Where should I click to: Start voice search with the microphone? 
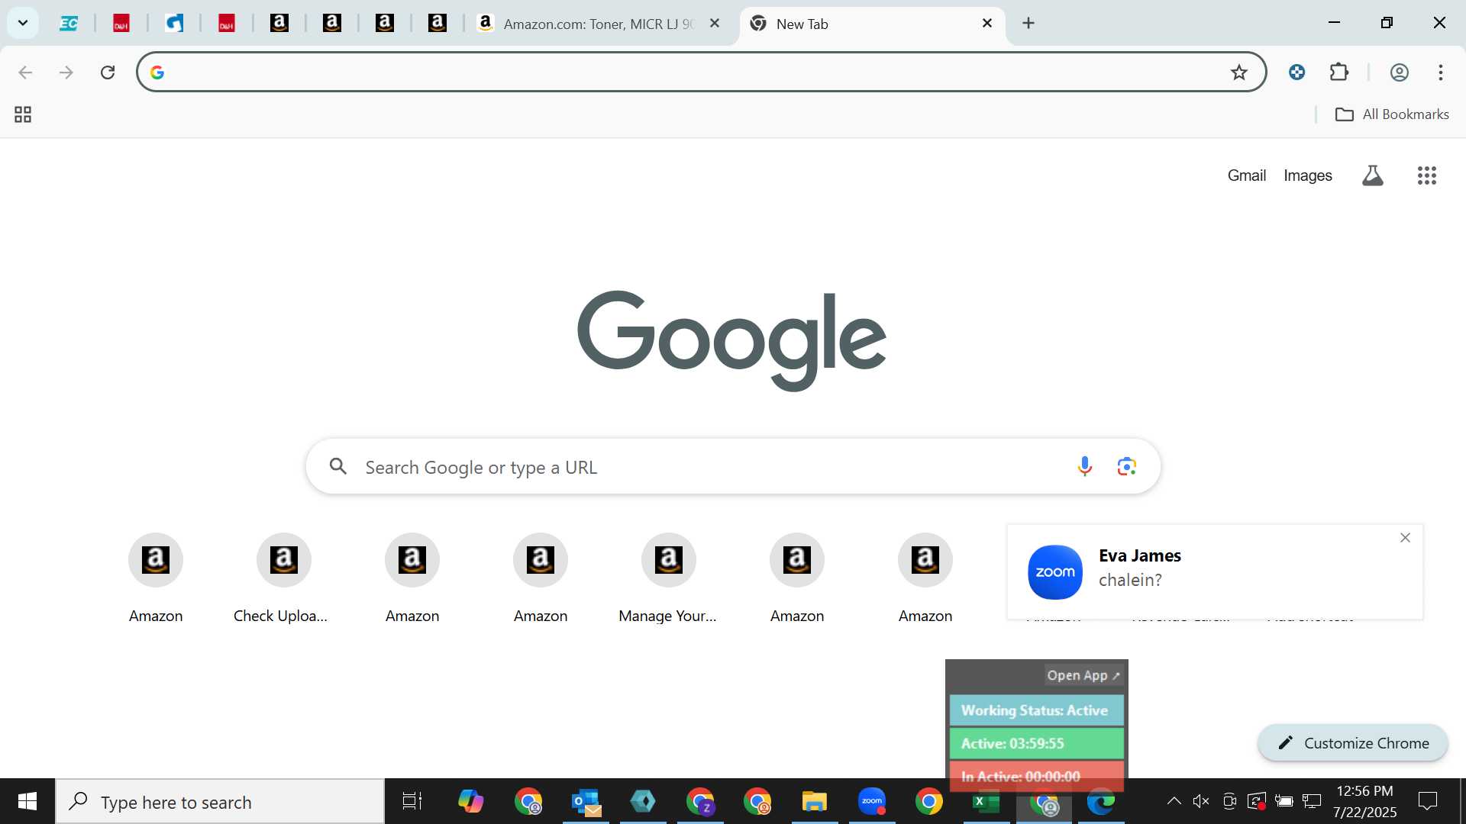(x=1084, y=466)
